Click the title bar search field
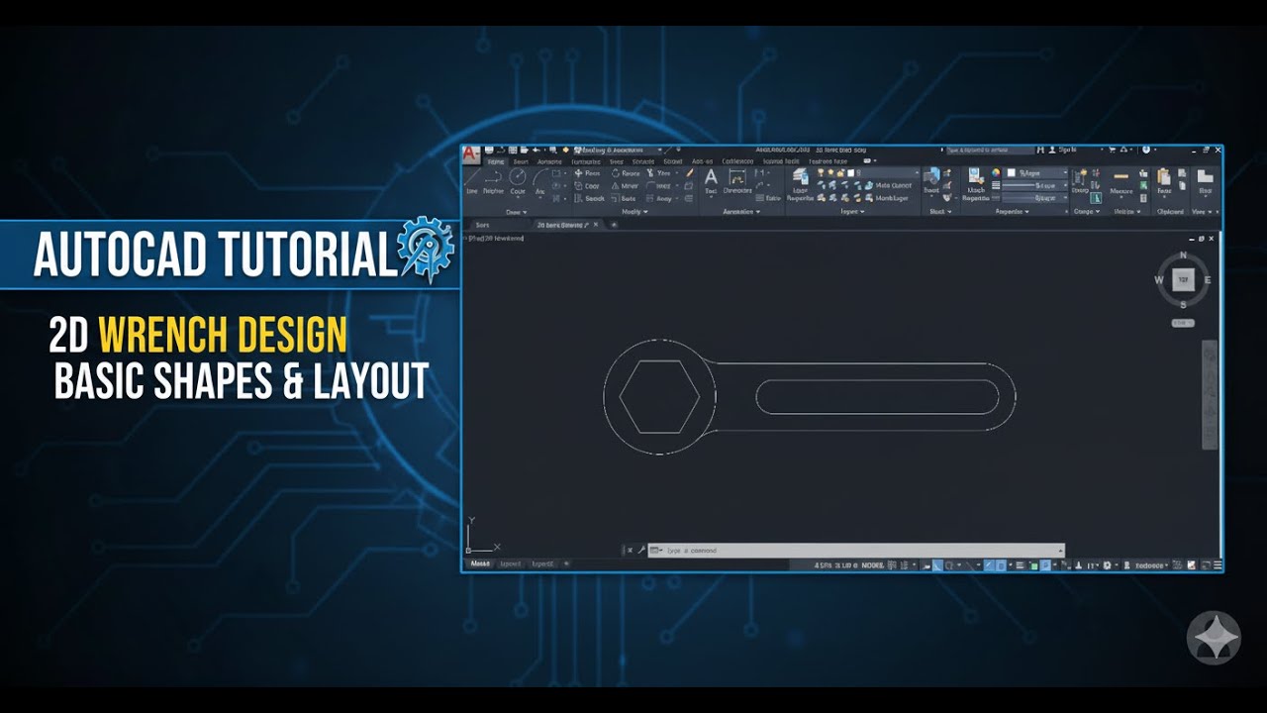 pos(990,150)
